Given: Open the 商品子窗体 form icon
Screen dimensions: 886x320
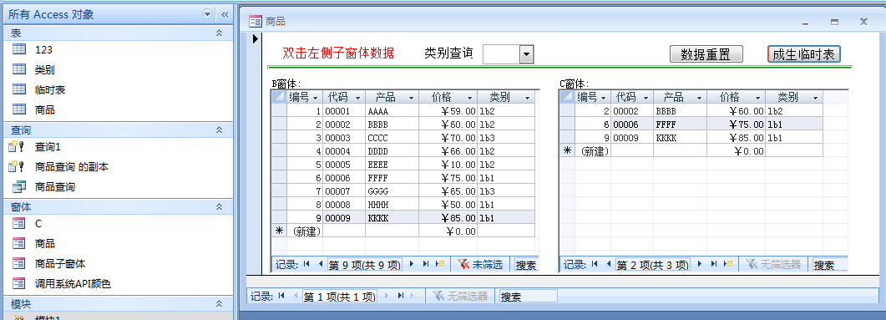Looking at the screenshot, I should [19, 263].
